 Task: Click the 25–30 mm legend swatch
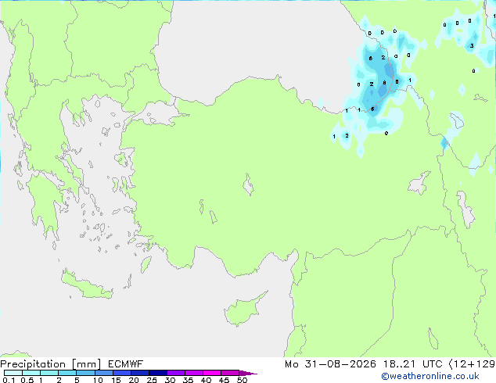pyautogui.click(x=157, y=373)
